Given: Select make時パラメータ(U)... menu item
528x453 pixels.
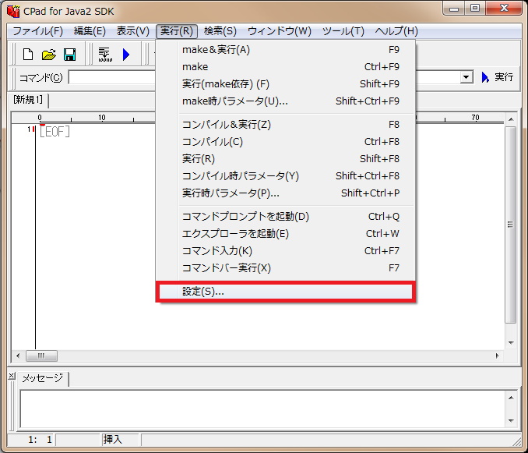Looking at the screenshot, I should tap(286, 101).
